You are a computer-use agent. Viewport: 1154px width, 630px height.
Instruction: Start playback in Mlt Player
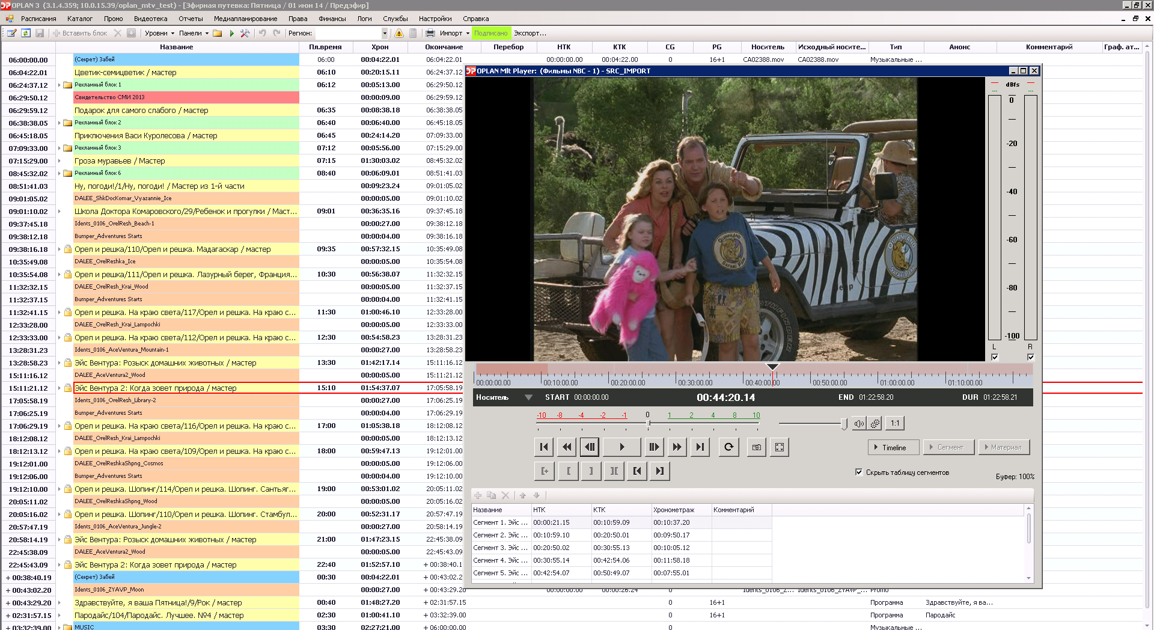(x=622, y=447)
